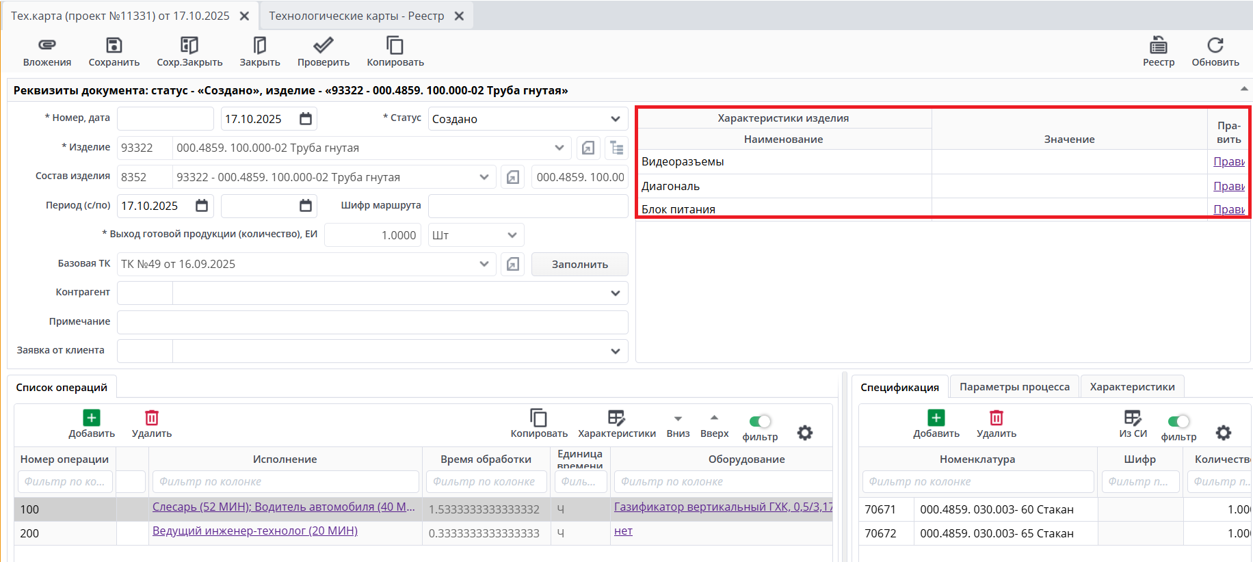Image resolution: width=1253 pixels, height=562 pixels.
Task: Expand the Контрагент dropdown
Action: point(615,293)
